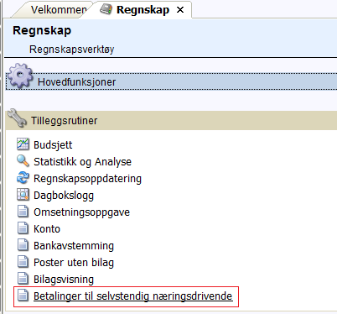Image resolution: width=337 pixels, height=314 pixels.
Task: Close the Regnskap tab
Action: click(180, 10)
